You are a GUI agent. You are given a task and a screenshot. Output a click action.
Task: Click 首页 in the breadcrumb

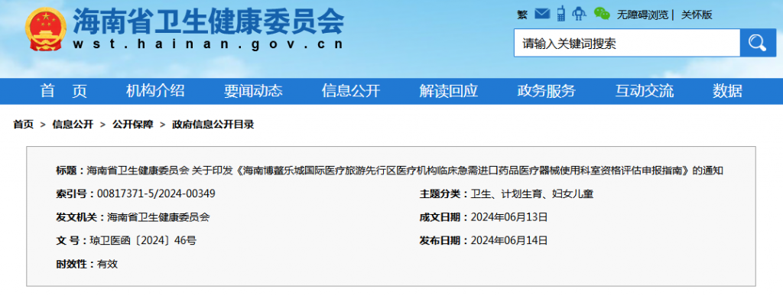coord(24,125)
